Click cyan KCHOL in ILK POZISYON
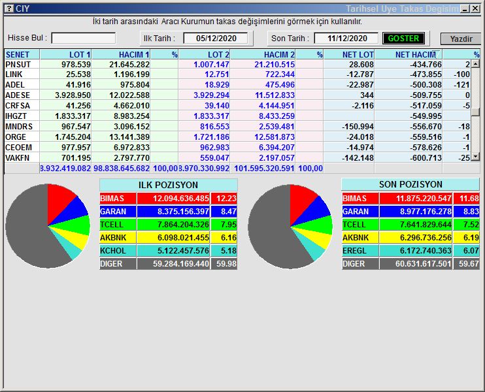The height and width of the screenshot is (392, 485). pyautogui.click(x=118, y=251)
